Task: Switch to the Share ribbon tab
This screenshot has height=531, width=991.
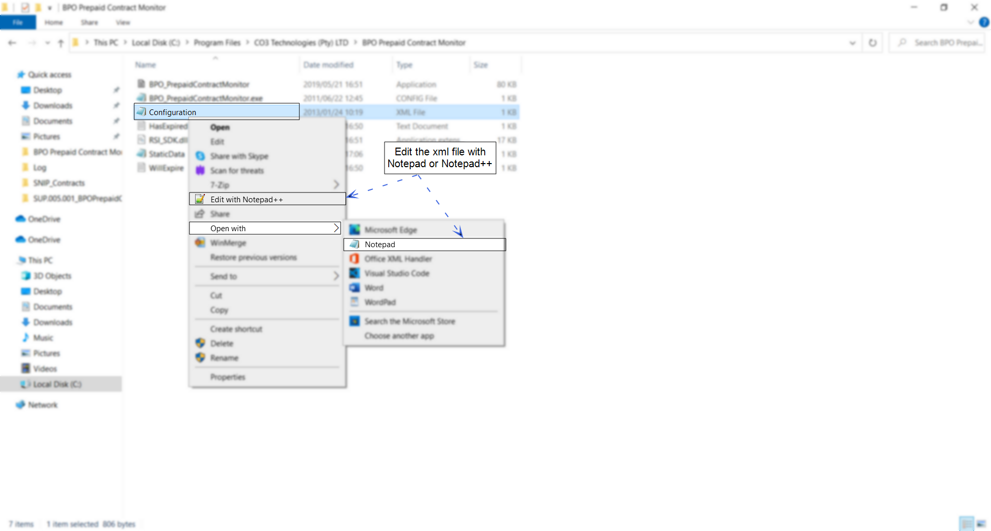Action: pyautogui.click(x=89, y=22)
